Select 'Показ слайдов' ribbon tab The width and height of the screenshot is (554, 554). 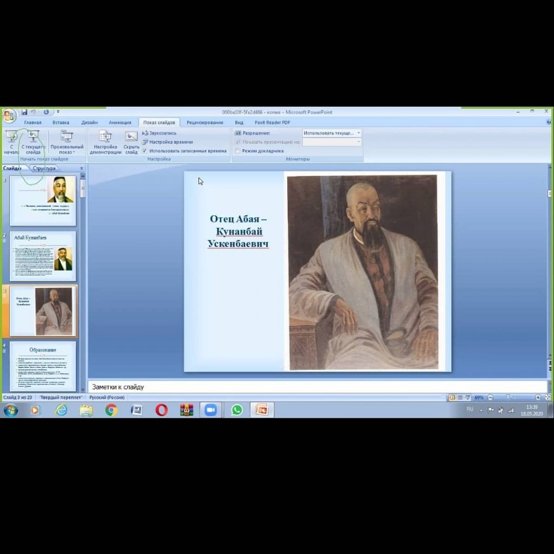159,123
